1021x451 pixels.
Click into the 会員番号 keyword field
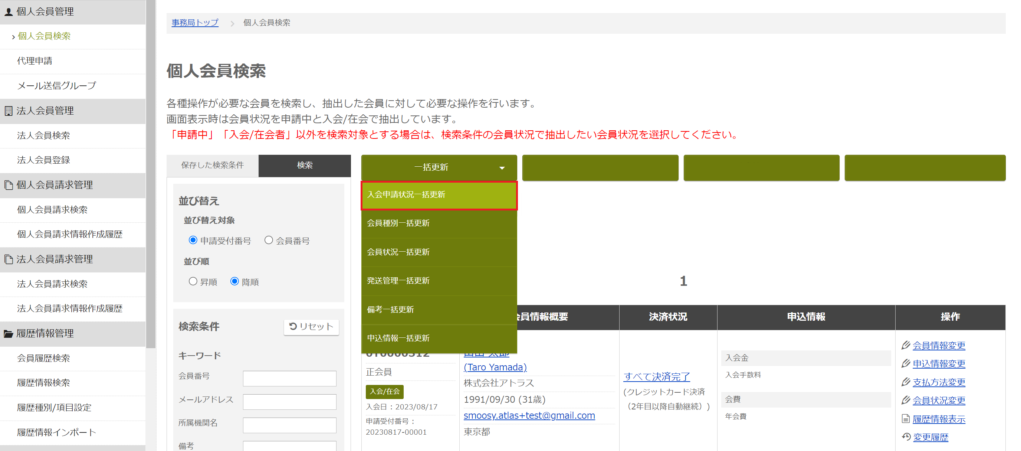click(x=290, y=379)
